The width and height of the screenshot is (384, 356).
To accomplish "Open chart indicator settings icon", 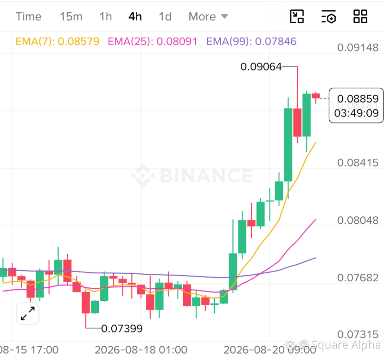I will (328, 16).
